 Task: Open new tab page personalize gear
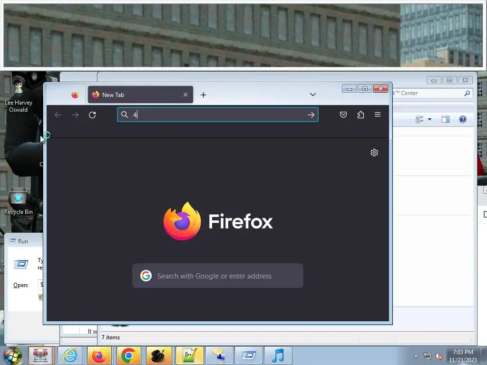point(374,153)
